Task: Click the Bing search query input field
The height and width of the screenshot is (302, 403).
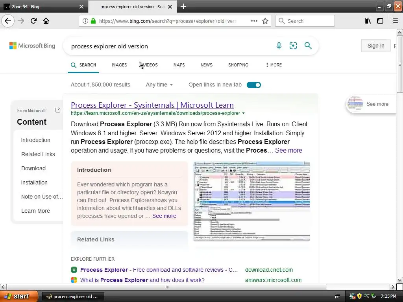Action: 170,46
